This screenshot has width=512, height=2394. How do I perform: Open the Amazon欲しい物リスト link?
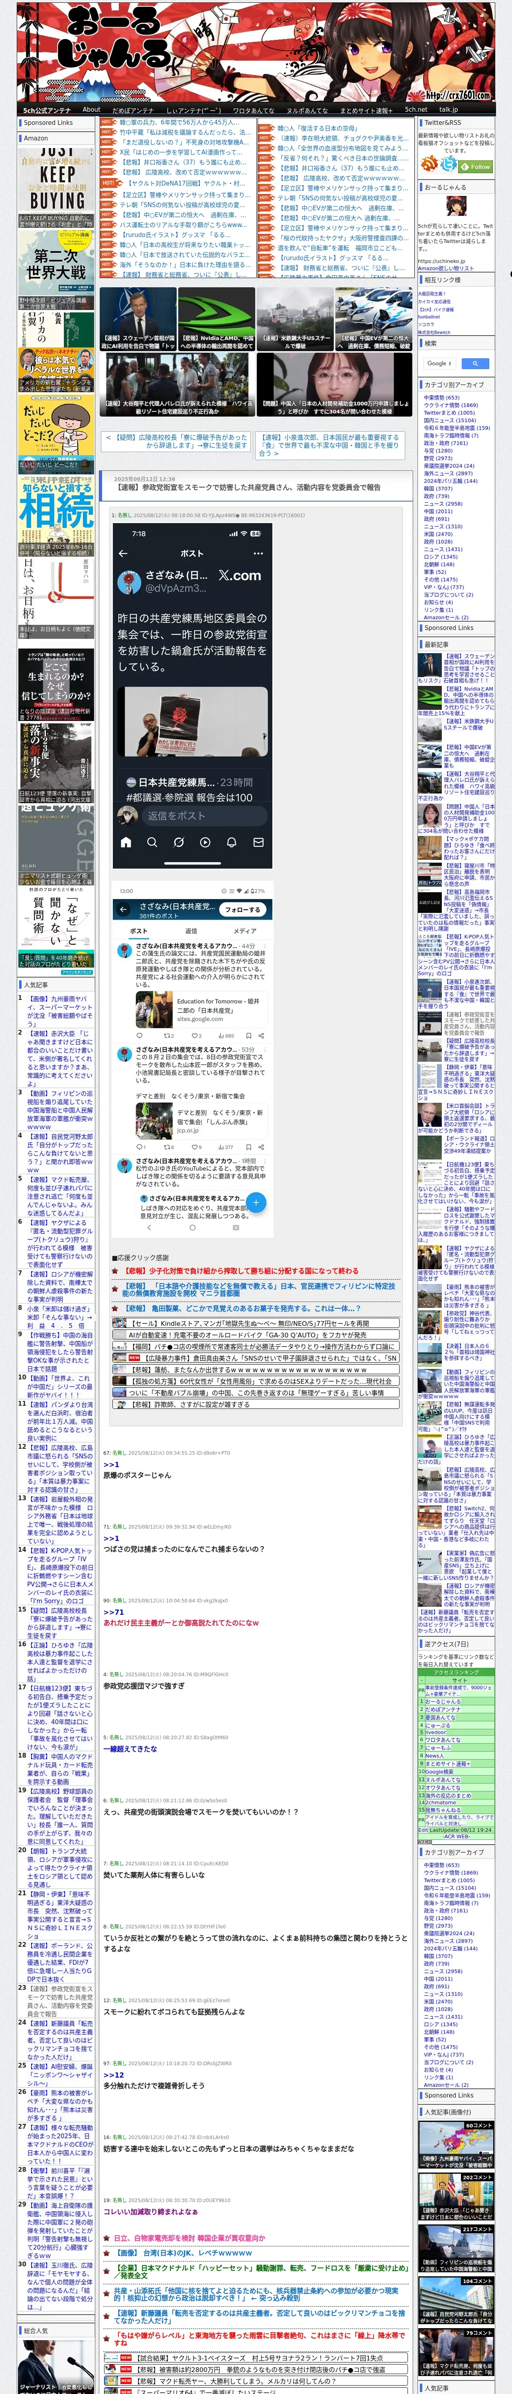click(446, 268)
